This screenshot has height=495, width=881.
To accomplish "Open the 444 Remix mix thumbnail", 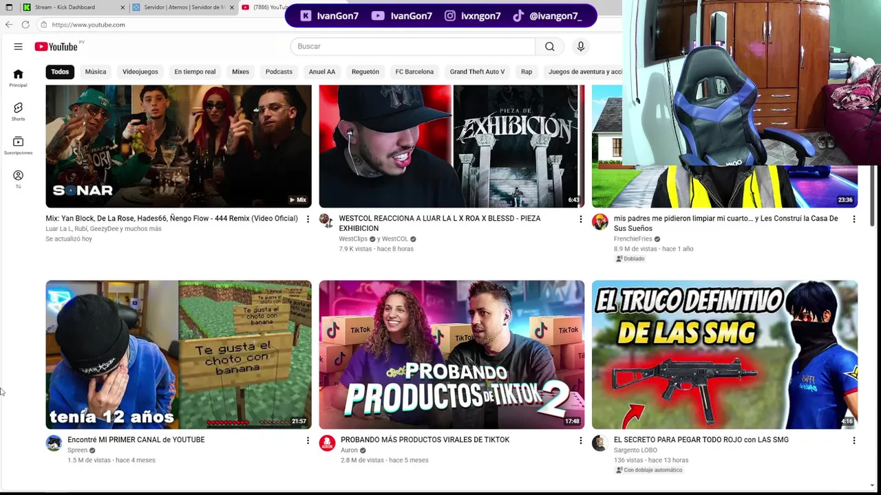I will pos(178,146).
